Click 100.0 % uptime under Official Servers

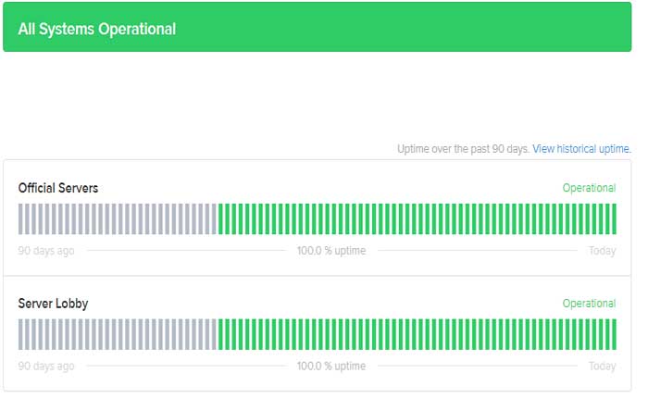330,251
